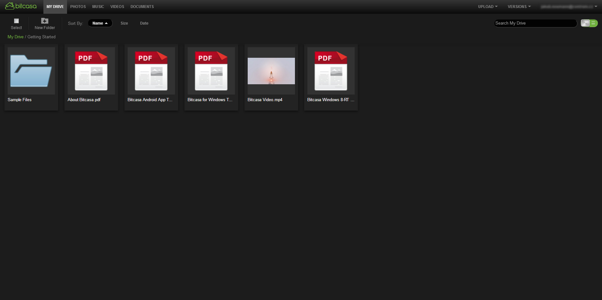
Task: Click the Bitcasa Windows 8-RT file name
Action: [331, 100]
